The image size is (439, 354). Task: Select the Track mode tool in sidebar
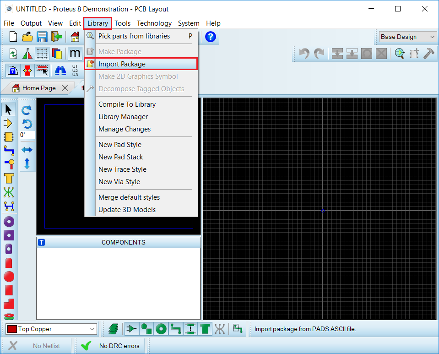pos(9,150)
